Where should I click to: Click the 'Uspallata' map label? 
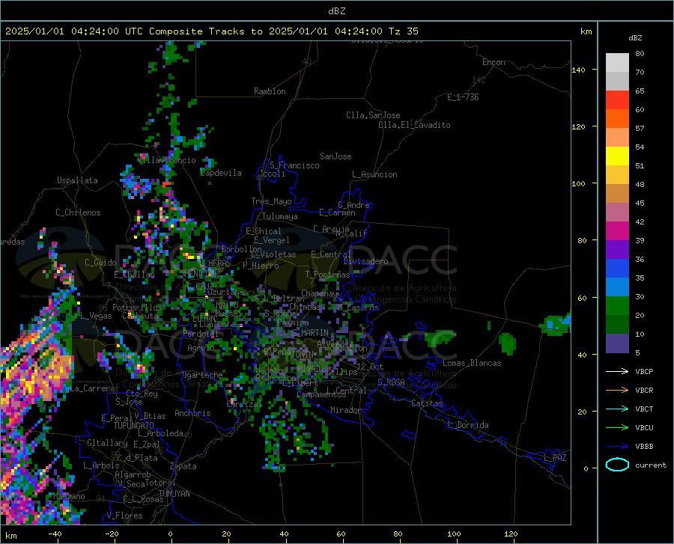(x=77, y=180)
